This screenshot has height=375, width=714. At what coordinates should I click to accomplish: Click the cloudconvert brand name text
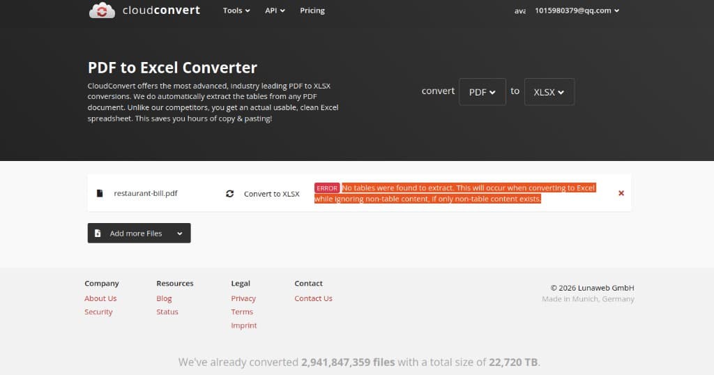pyautogui.click(x=161, y=10)
